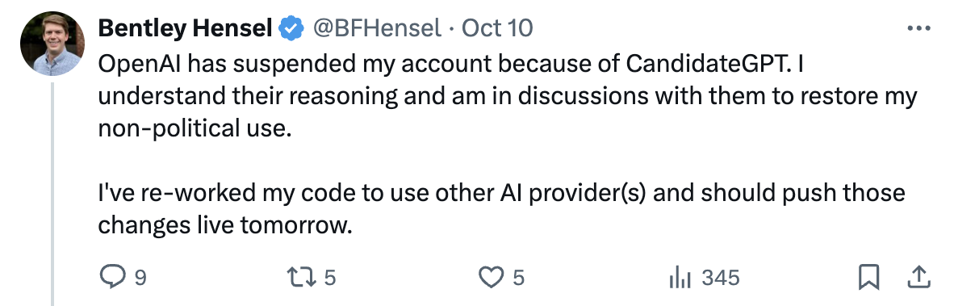Click the retweet arrows icon
The image size is (954, 306).
click(302, 278)
